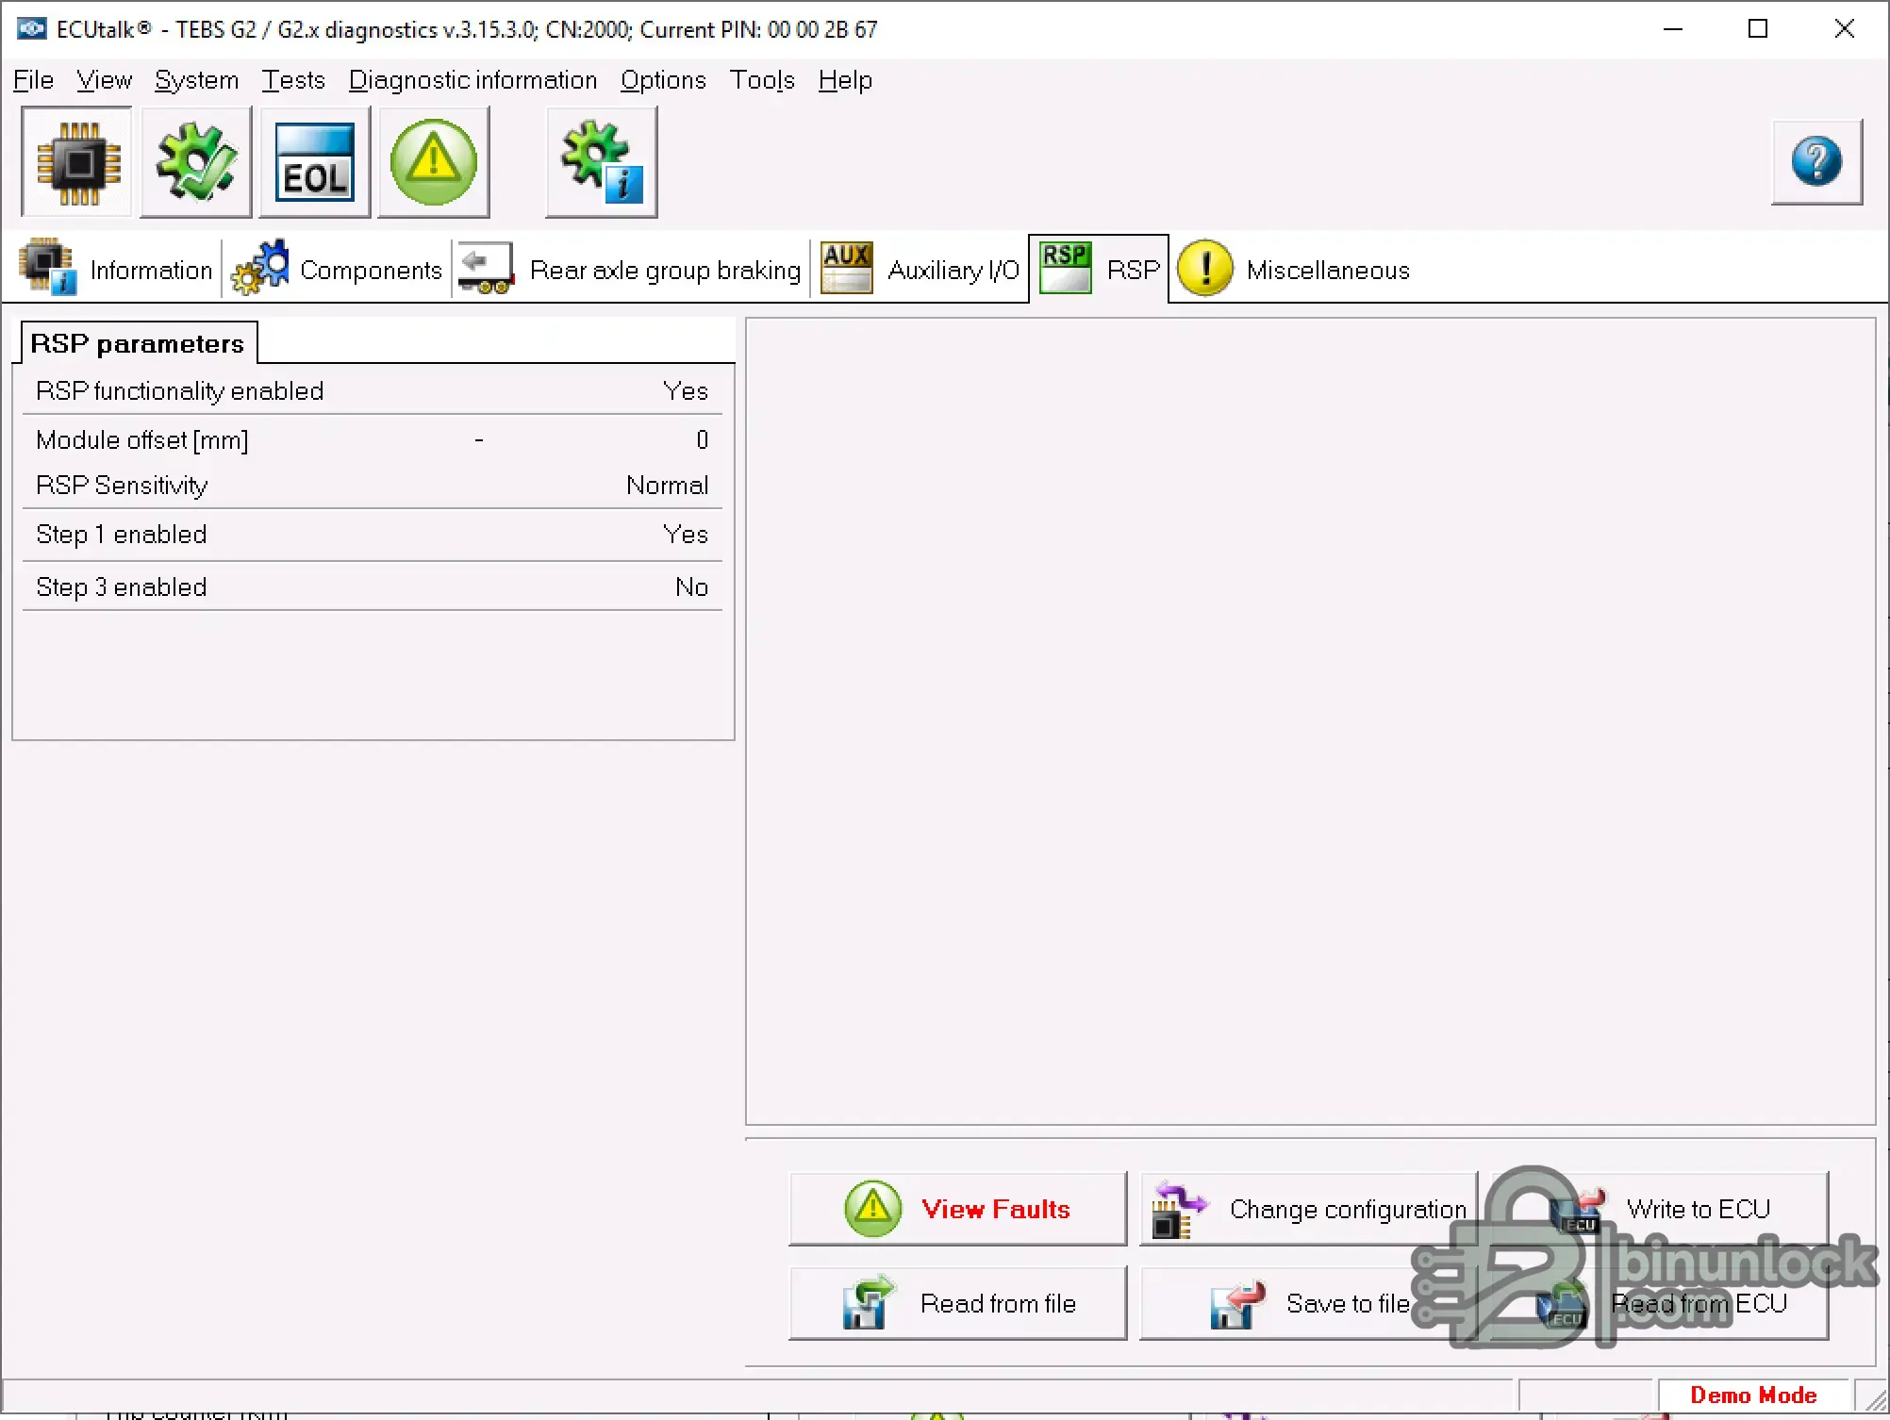Click the Normal value for RSP Sensitivity

667,486
